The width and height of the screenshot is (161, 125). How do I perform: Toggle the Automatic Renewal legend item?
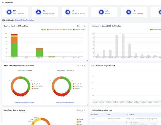156,29
